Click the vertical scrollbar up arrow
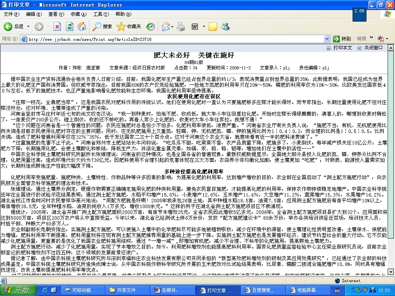This screenshot has width=395, height=296. pos(391,48)
